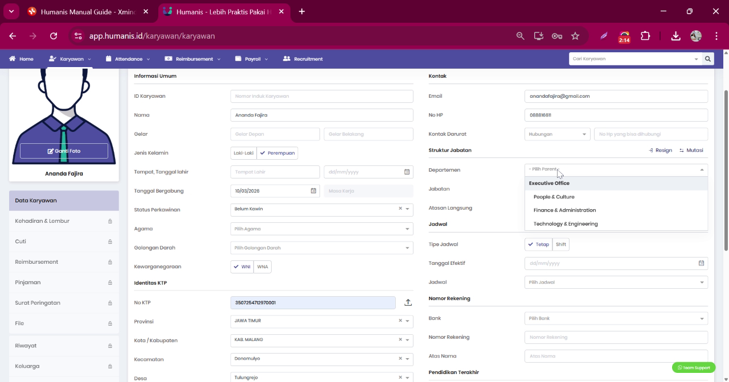Click lock icon beside Surat Peringatan
This screenshot has height=382, width=729.
(x=110, y=303)
